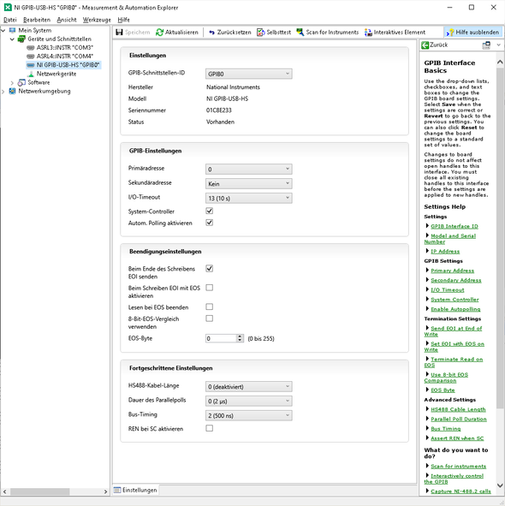
Task: Click the EOS-Byte input field
Action: coord(221,338)
